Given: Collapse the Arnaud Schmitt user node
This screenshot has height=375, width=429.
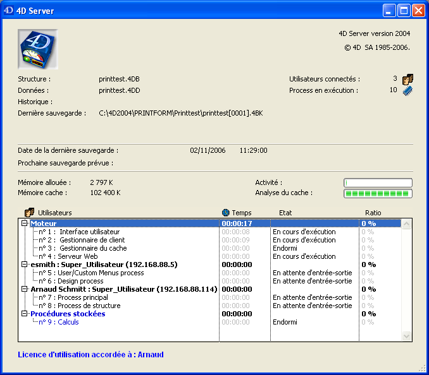Looking at the screenshot, I should pos(25,289).
